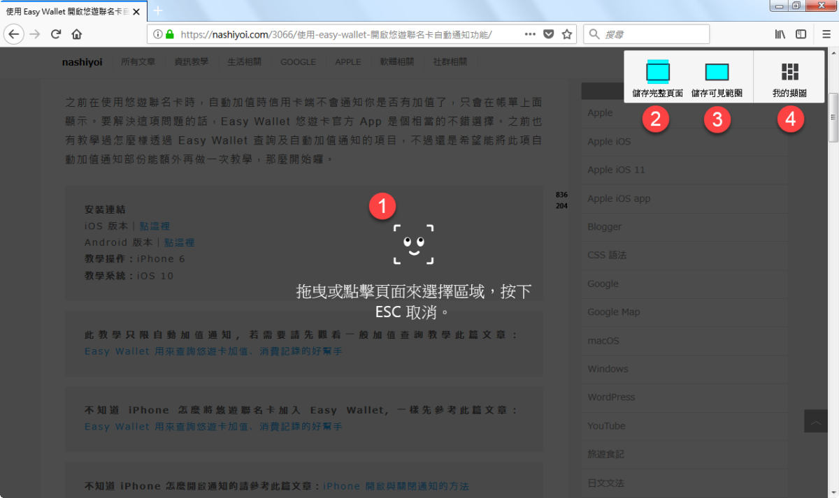Go back with the browser back arrow
Viewport: 839px width, 498px height.
coord(15,34)
